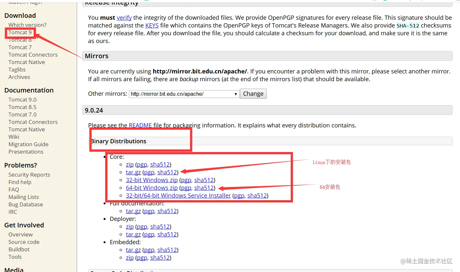Screen dimensions: 460x272
Task: Open sha512 for Embedded tar.gz
Action: click(167, 250)
